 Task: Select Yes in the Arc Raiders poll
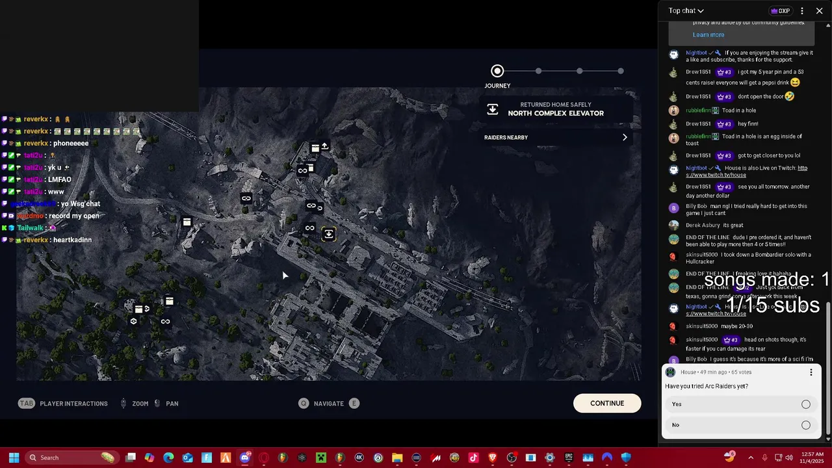741,404
